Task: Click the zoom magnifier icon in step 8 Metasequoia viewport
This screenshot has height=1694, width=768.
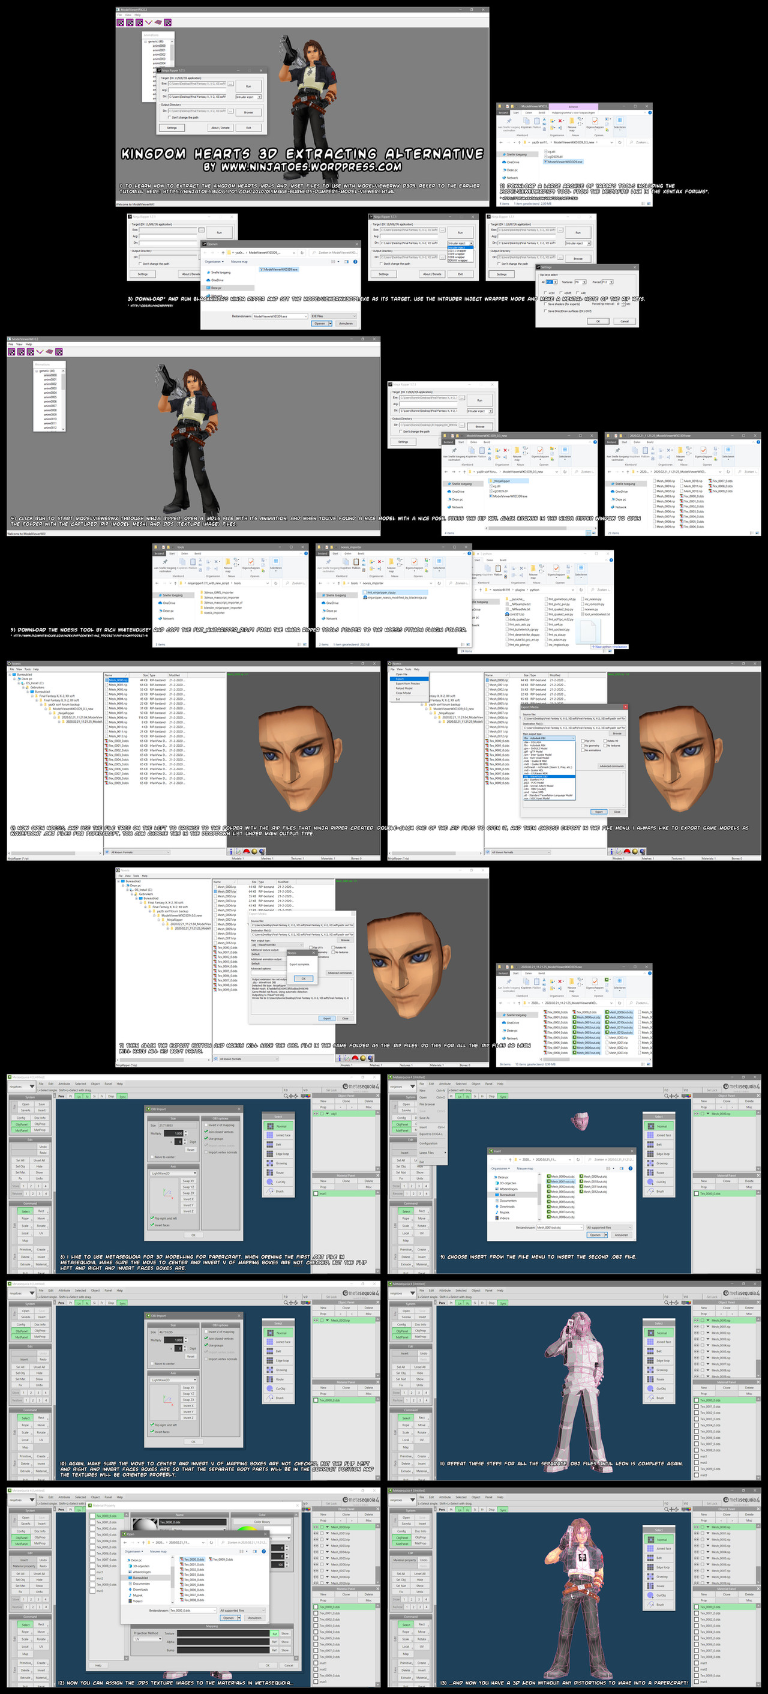Action: tap(286, 1096)
